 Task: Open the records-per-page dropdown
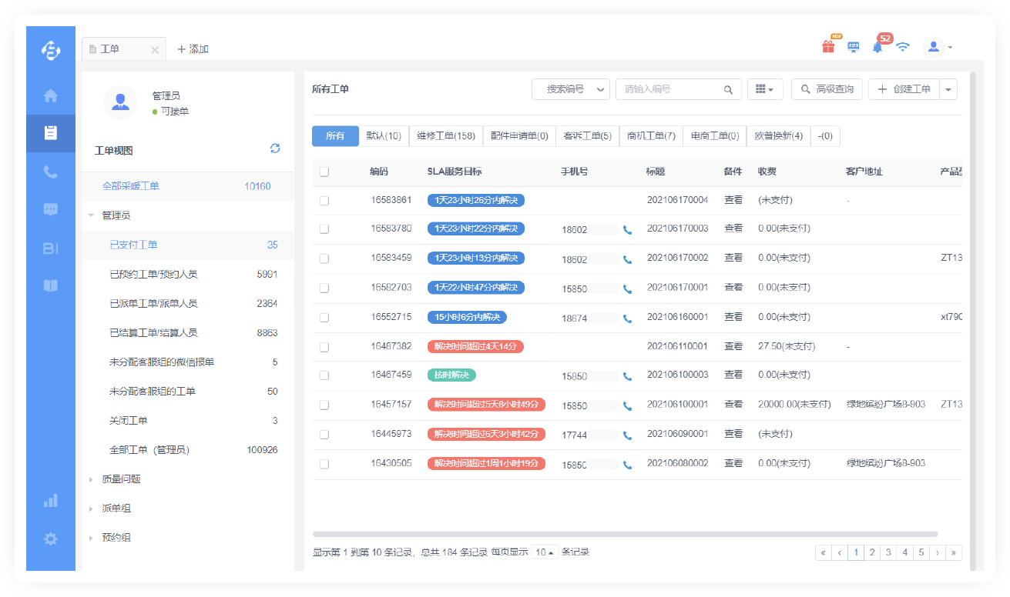click(x=545, y=552)
